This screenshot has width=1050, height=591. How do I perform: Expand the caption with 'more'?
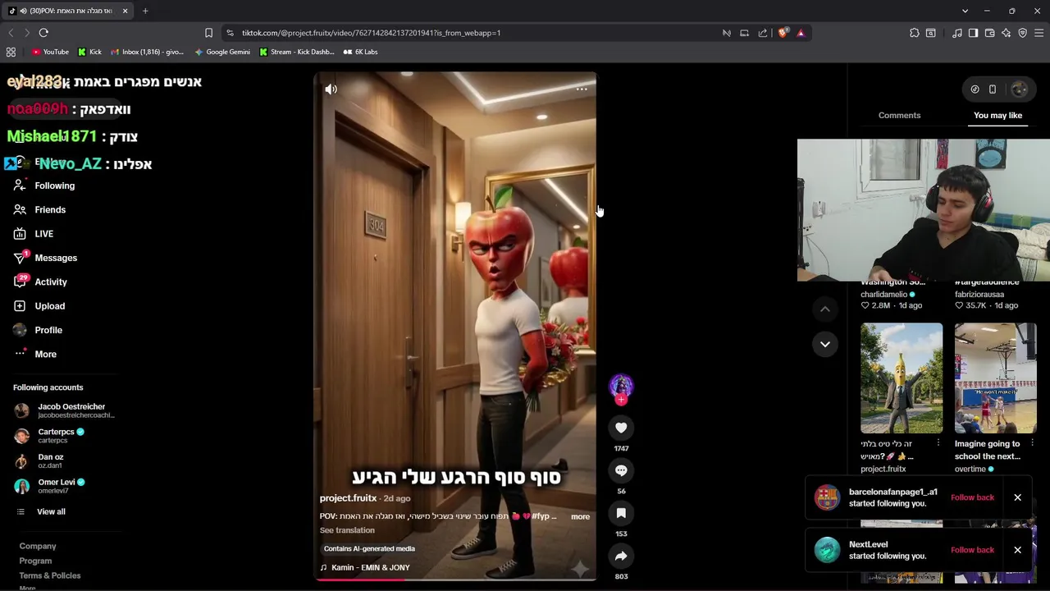click(x=580, y=516)
